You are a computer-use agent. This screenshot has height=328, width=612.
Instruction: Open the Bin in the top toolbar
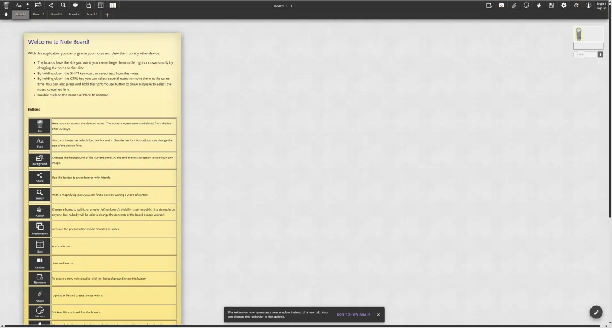pos(6,5)
